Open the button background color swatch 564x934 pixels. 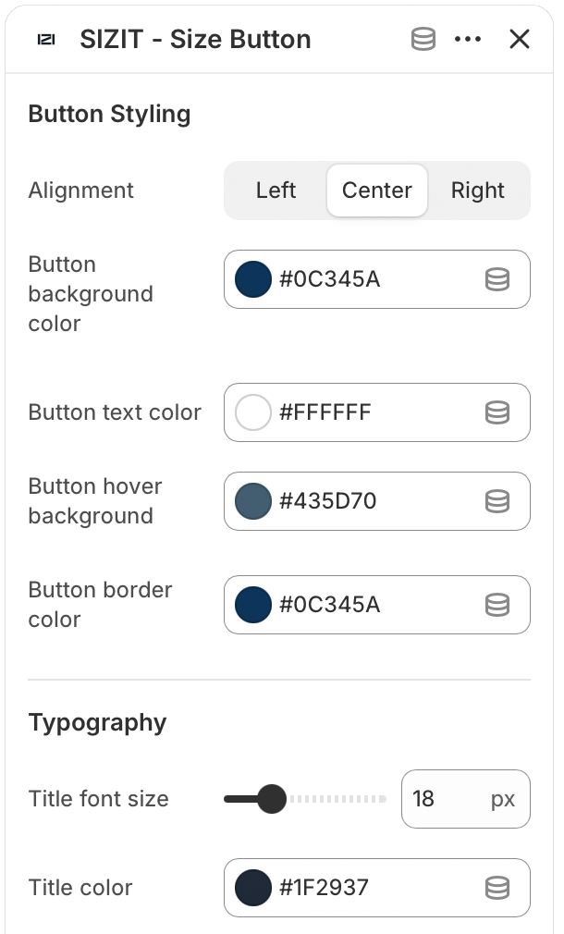click(x=253, y=279)
